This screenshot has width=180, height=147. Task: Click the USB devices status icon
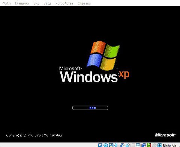tap(127, 145)
